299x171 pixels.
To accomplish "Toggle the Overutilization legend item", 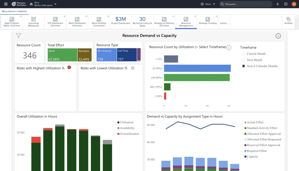I will [128, 134].
